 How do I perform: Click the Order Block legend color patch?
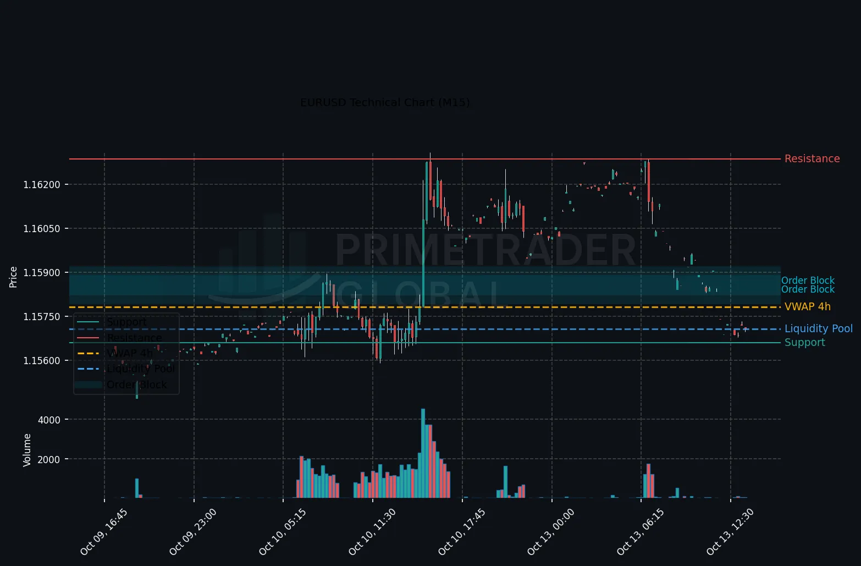(x=88, y=384)
